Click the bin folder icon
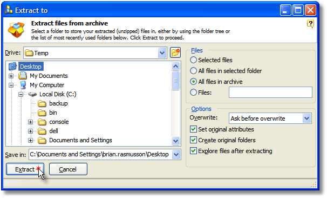The image size is (327, 198). point(42,113)
